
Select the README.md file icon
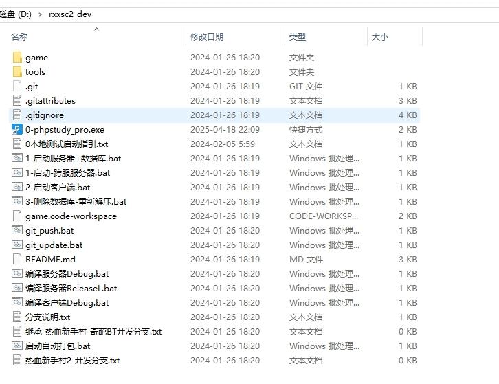tap(17, 259)
